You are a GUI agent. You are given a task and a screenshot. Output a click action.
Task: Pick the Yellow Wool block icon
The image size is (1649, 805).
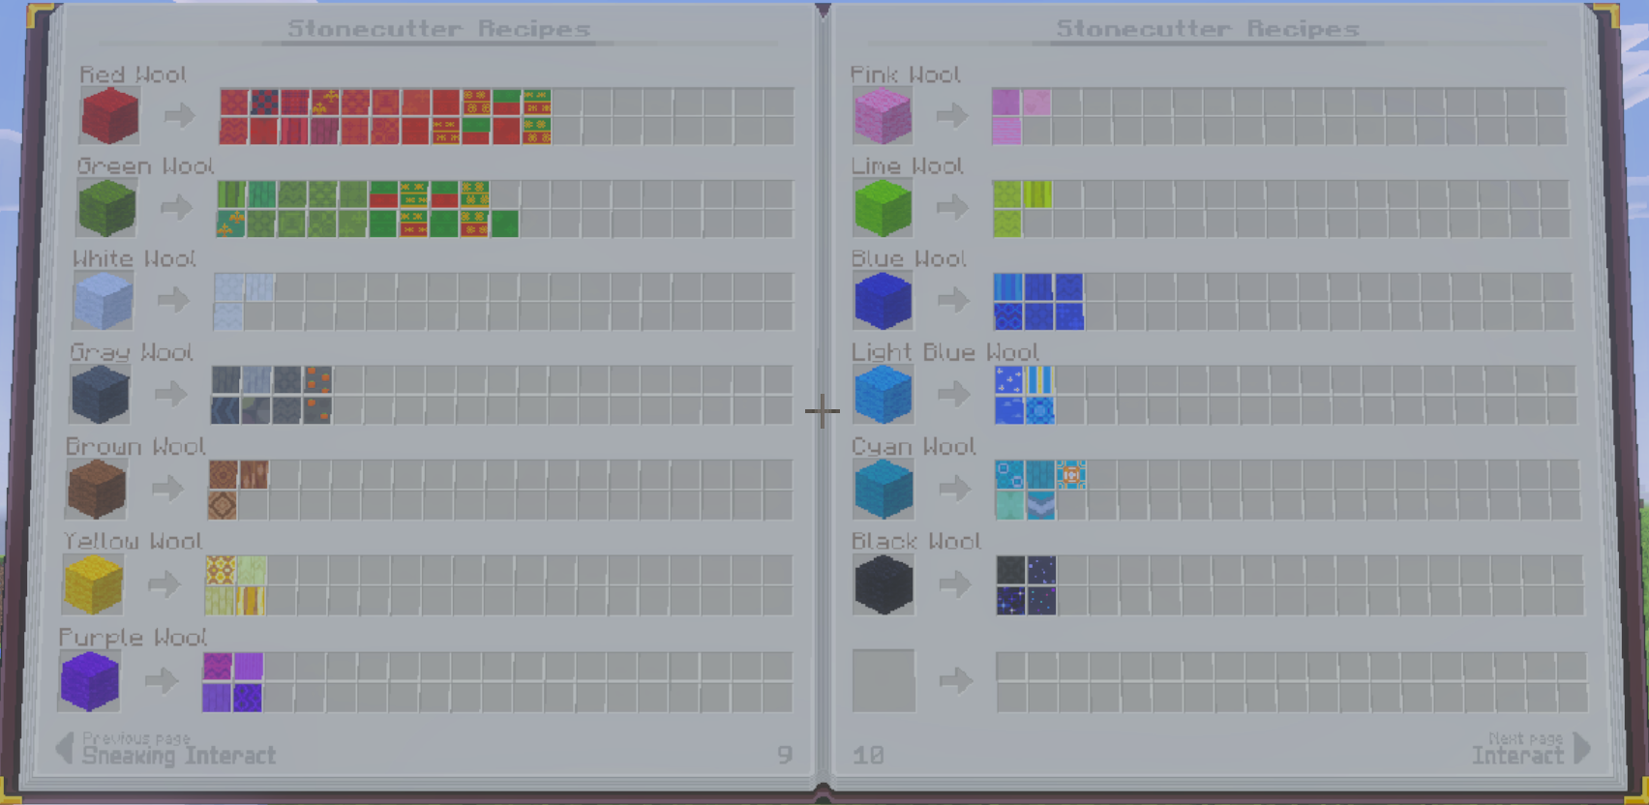click(93, 585)
